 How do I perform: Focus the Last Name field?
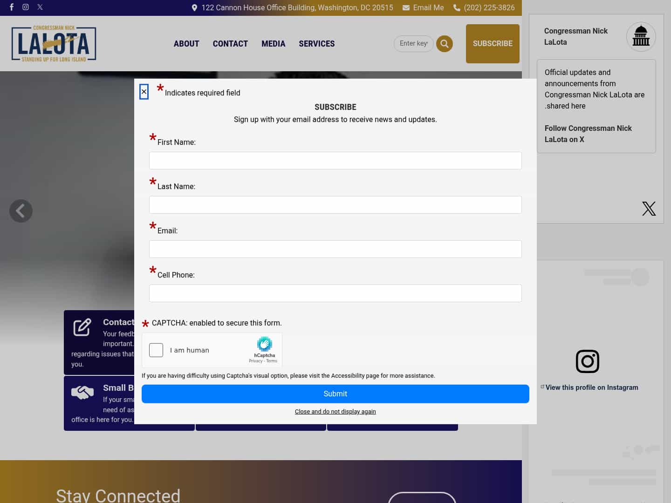tap(335, 205)
